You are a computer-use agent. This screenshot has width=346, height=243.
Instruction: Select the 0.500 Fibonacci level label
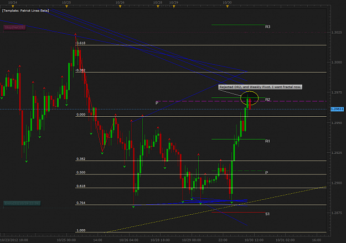coord(81,172)
